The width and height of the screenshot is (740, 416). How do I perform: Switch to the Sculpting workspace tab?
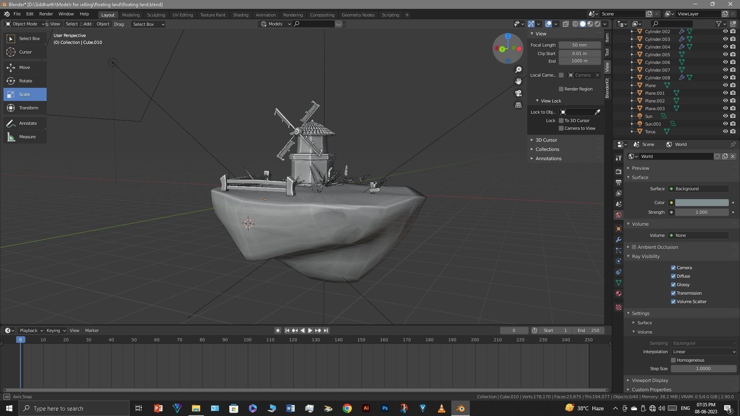coord(156,15)
